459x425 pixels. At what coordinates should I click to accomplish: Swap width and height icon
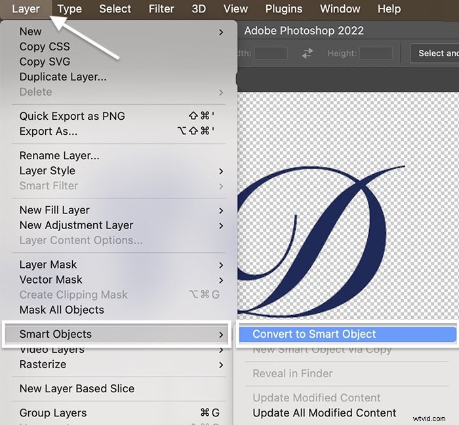(308, 53)
